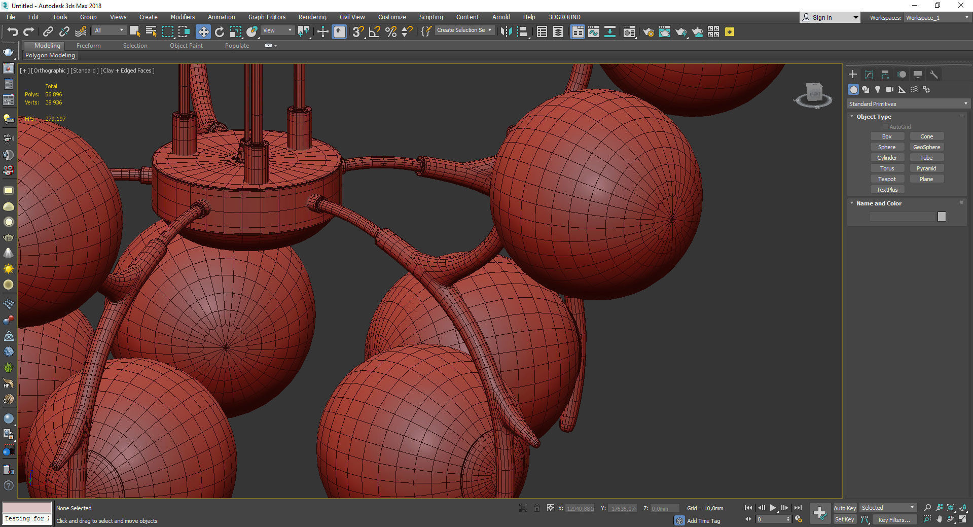Activate the Select and Rotate tool

[219, 32]
